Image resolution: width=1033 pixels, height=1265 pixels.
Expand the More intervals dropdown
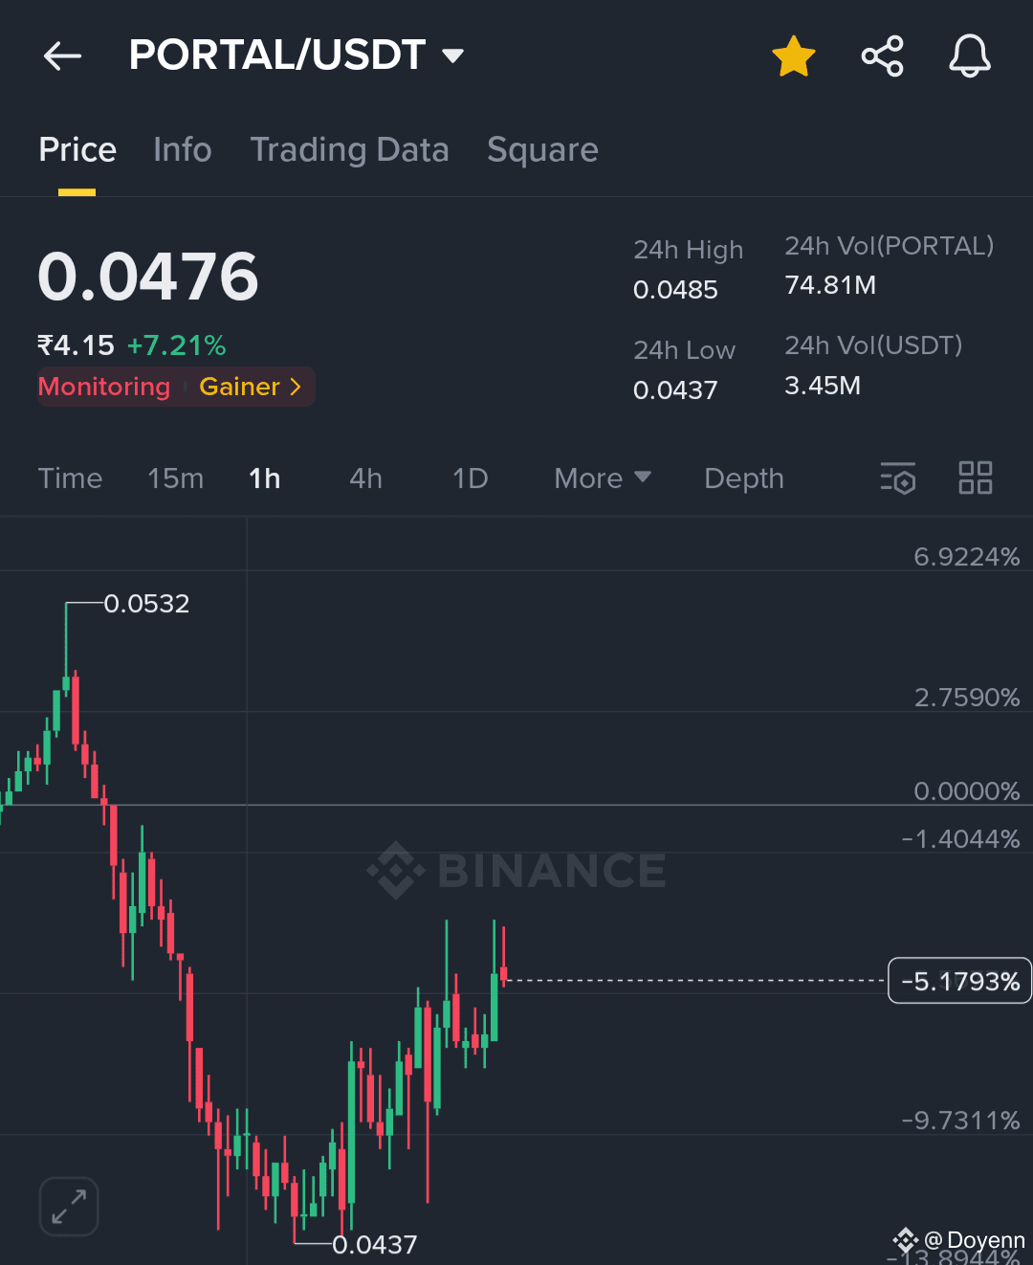tap(603, 478)
